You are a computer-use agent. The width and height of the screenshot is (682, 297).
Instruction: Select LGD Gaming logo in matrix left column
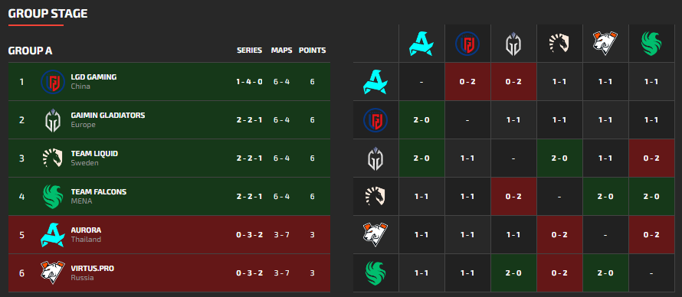[375, 120]
